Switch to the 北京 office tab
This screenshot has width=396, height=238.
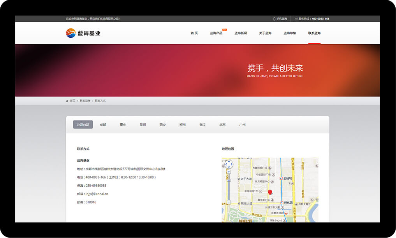pos(222,125)
